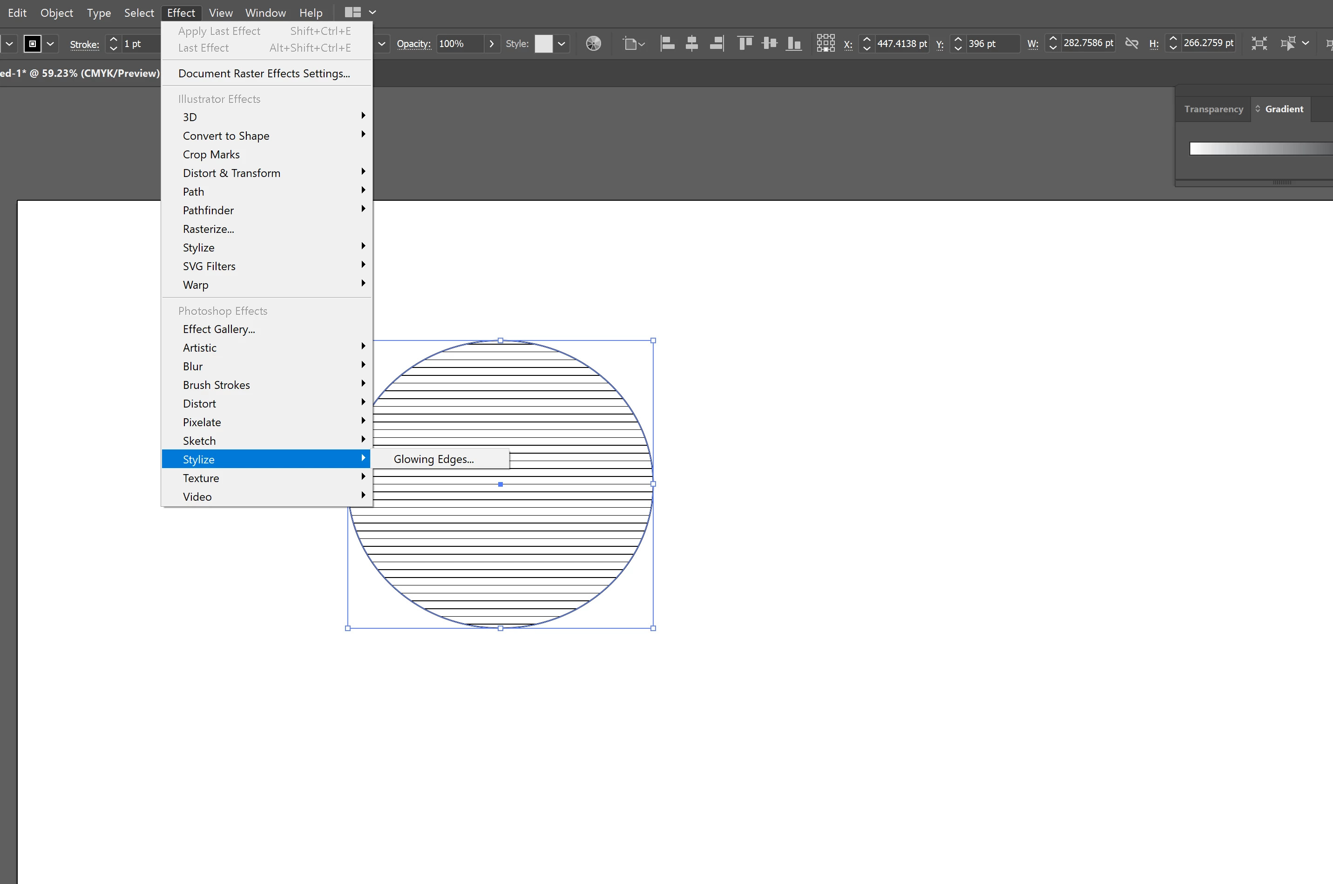
Task: Click Vertical Align Bottom icon
Action: 793,43
